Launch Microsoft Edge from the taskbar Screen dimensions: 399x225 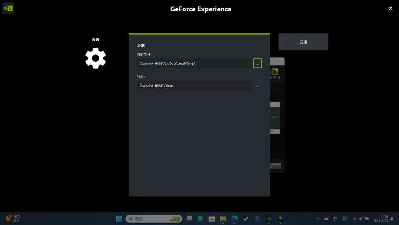[x=234, y=219]
